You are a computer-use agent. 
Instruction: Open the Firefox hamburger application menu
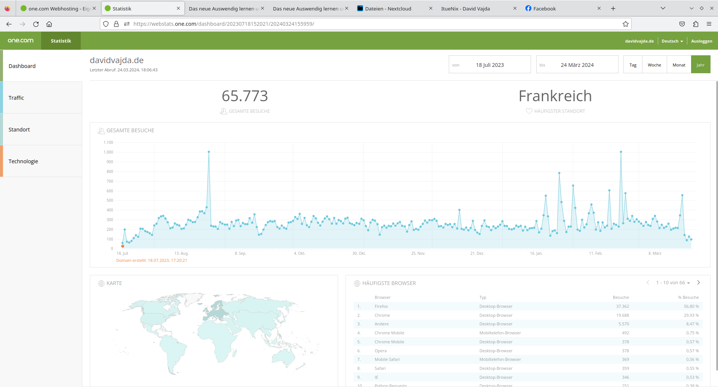click(x=709, y=24)
